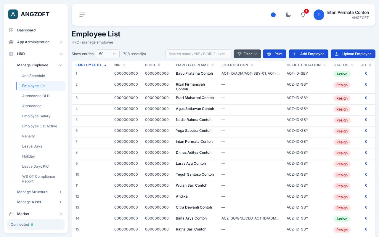Click the ANGZOFT logo icon

[13, 14]
